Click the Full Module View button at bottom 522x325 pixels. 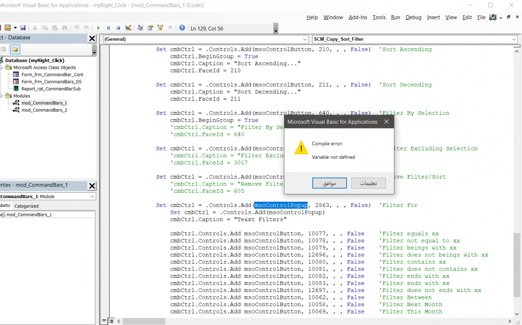[x=111, y=321]
